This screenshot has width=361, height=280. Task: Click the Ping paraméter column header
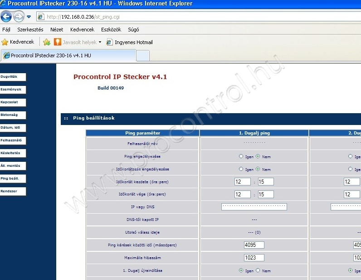click(142, 133)
